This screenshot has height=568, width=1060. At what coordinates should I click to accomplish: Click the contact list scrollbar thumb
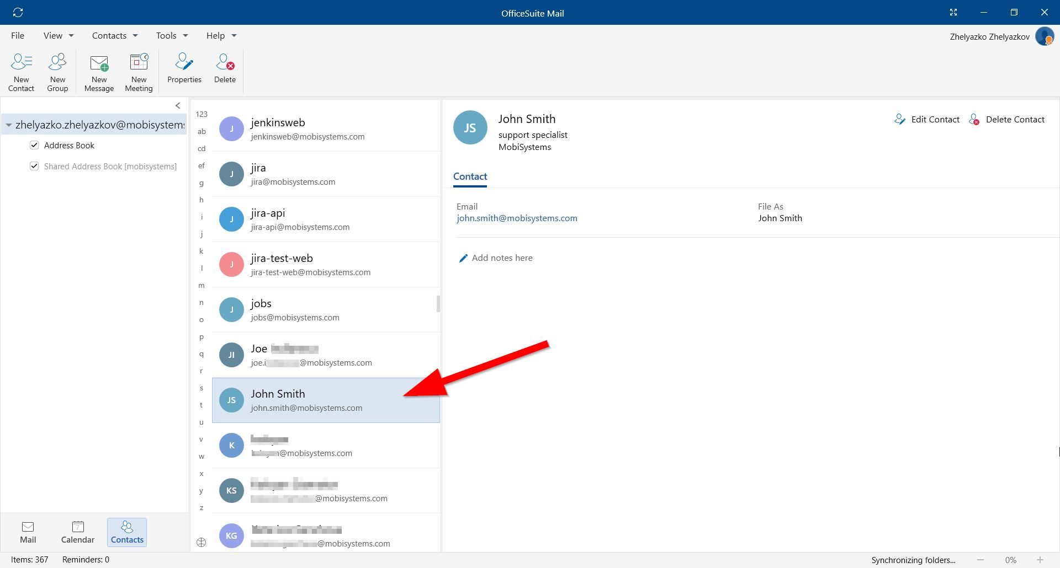tap(438, 304)
